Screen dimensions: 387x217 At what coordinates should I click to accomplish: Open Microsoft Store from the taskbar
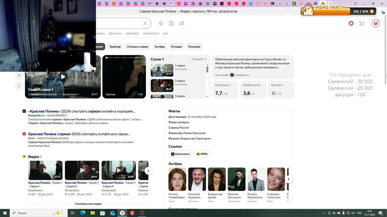(102, 213)
